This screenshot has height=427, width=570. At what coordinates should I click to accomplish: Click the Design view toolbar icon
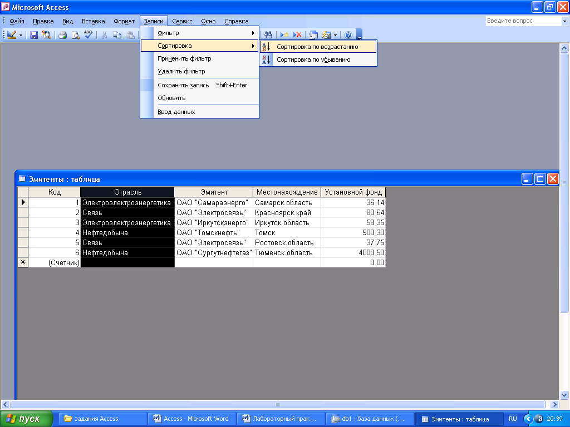click(x=12, y=35)
